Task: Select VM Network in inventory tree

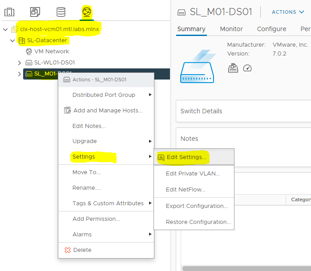Action: pyautogui.click(x=52, y=52)
